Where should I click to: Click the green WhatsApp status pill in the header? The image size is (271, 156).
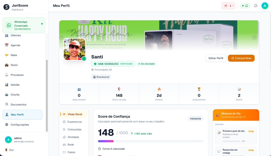[245, 5]
